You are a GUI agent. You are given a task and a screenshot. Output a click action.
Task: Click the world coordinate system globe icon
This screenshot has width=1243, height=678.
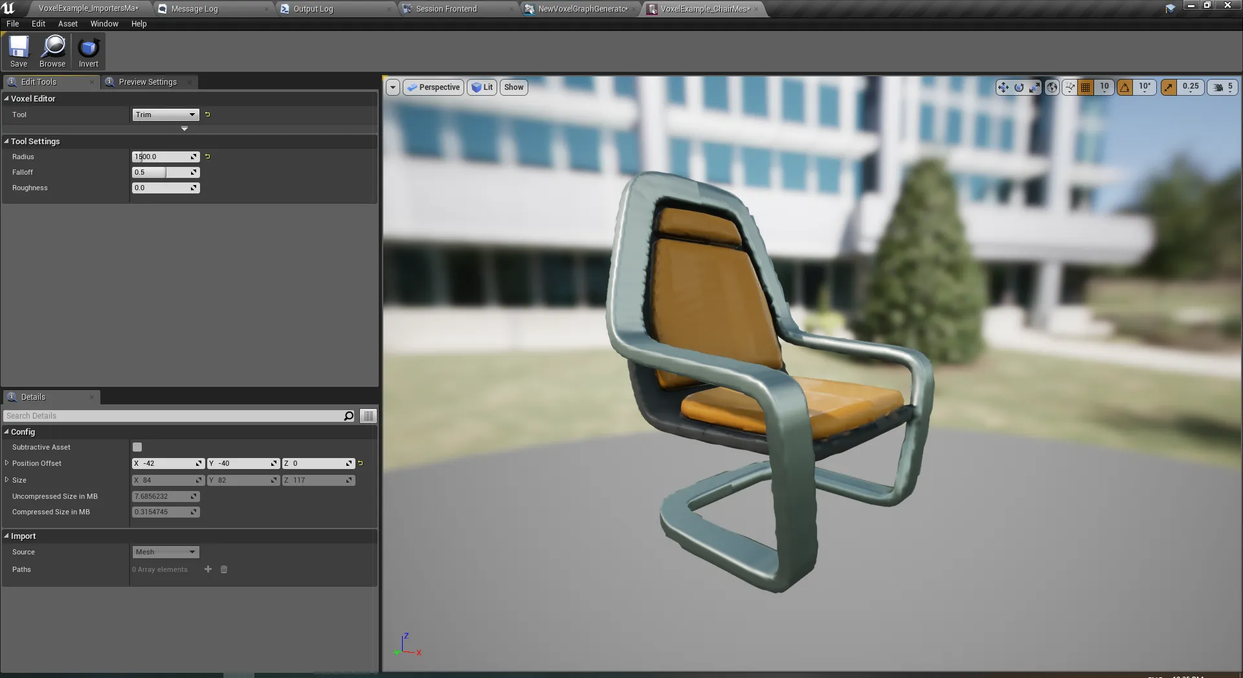point(1053,87)
